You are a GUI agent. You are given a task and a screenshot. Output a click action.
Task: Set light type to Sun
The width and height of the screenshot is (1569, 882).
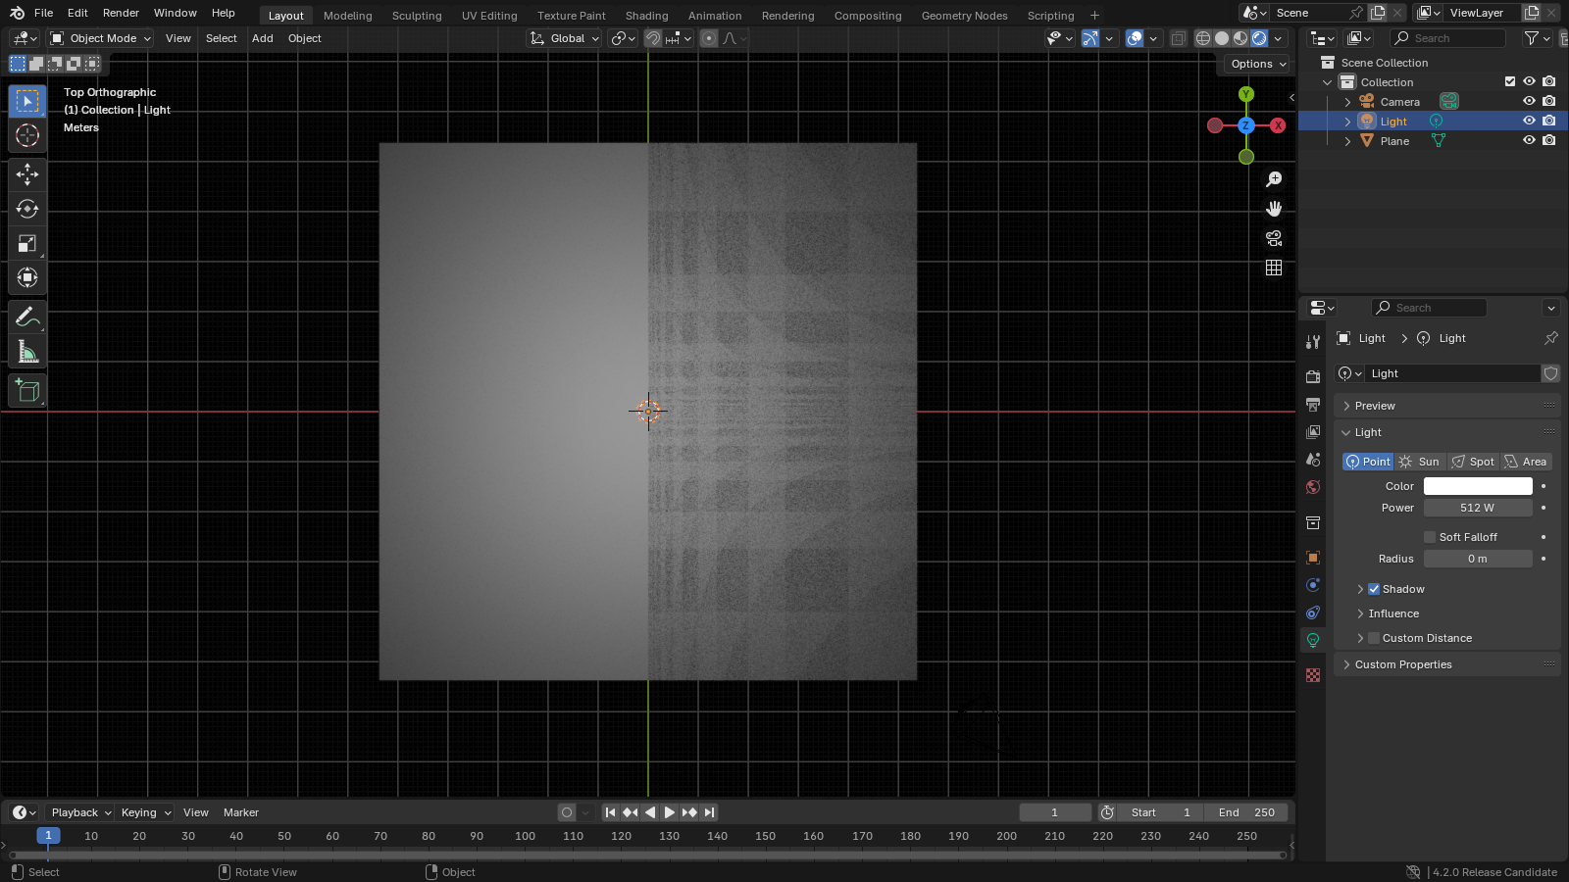click(x=1420, y=462)
